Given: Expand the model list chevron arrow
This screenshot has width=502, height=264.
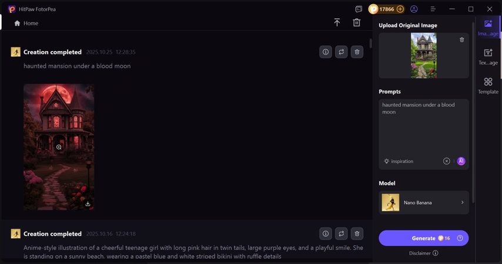Looking at the screenshot, I should tap(462, 202).
